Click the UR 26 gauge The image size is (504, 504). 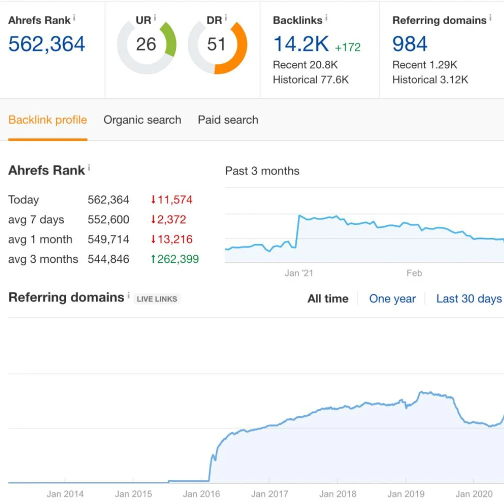coord(147,44)
